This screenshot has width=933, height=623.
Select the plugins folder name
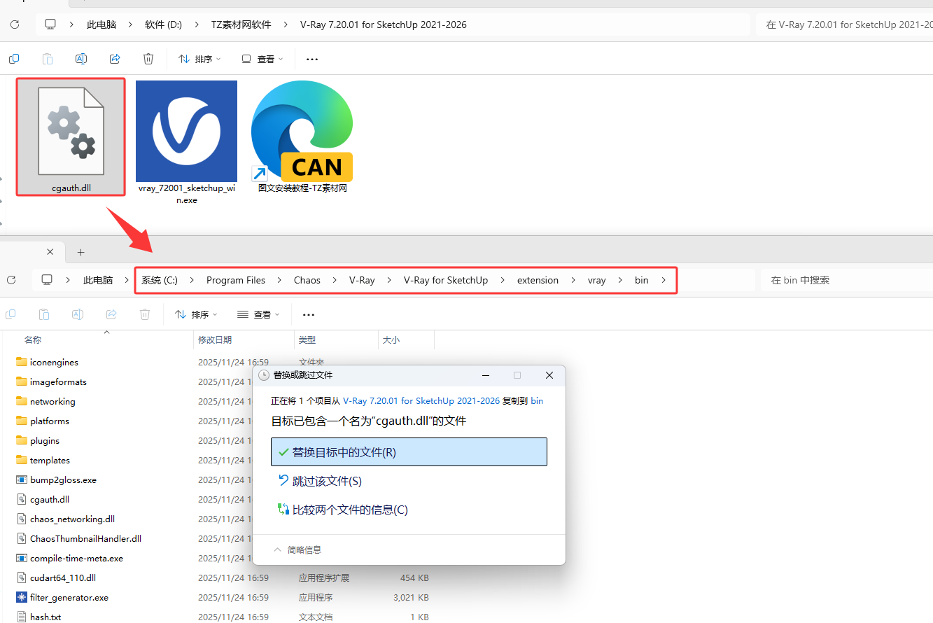[45, 440]
